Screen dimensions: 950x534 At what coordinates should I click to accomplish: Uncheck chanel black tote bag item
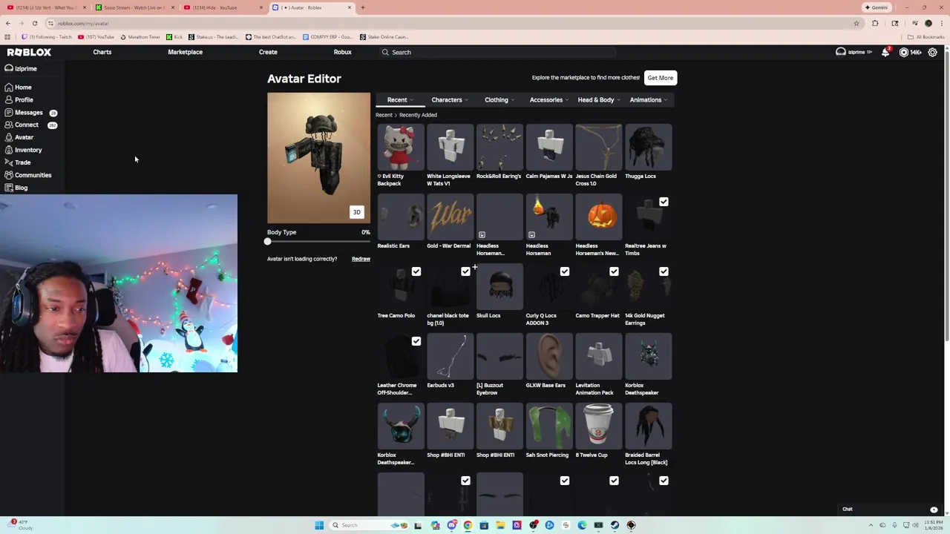(x=465, y=271)
